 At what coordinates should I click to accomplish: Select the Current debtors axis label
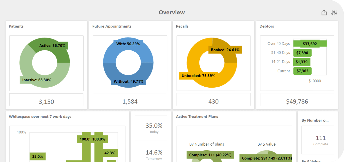284,71
